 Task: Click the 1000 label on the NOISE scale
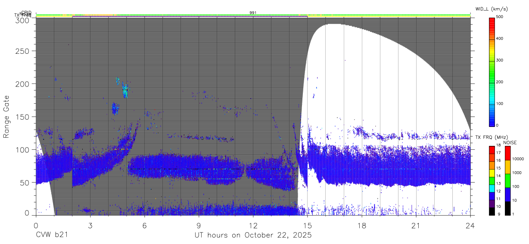pyautogui.click(x=516, y=173)
